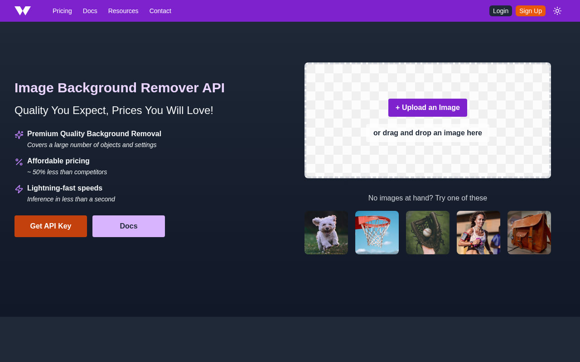This screenshot has height=362, width=580.
Task: Select the runner sample image
Action: 478,233
